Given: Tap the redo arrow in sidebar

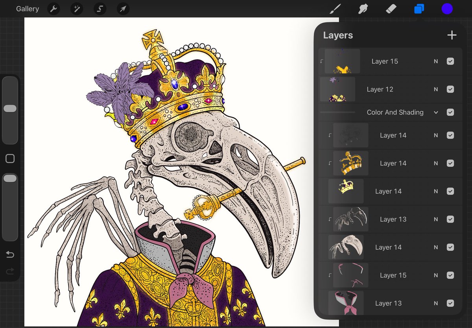Looking at the screenshot, I should coord(10,271).
